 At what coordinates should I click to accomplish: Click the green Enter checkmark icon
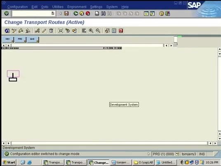[x=7, y=14]
